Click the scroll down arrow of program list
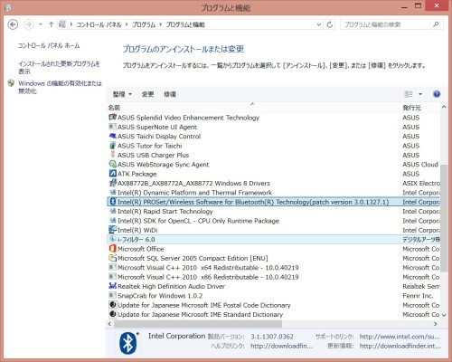 pyautogui.click(x=444, y=315)
